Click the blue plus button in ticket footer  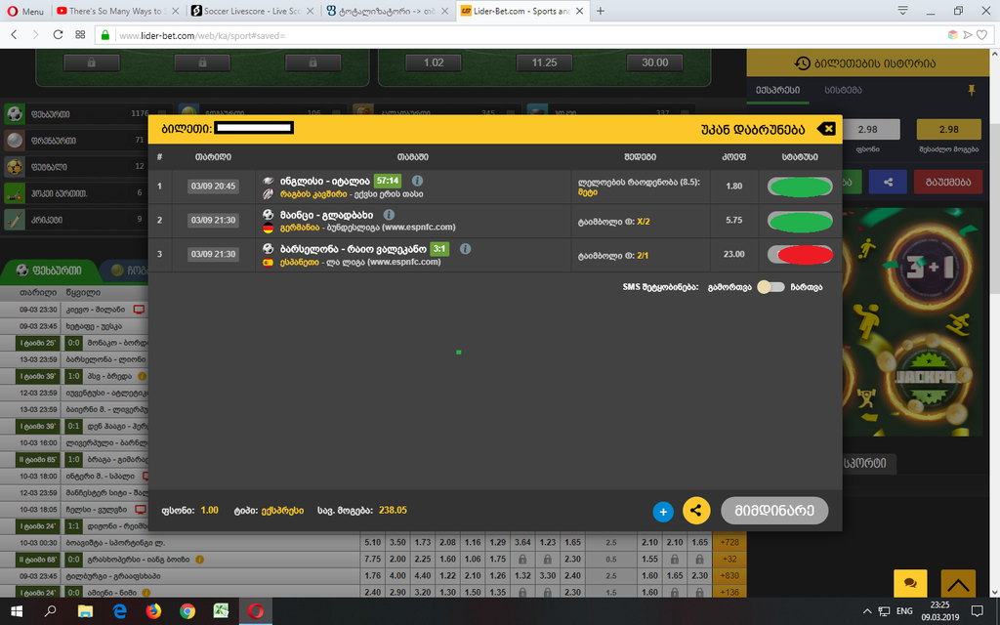tap(663, 512)
